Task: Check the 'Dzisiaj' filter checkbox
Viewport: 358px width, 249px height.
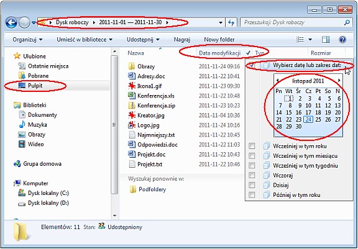Action: coord(252,185)
